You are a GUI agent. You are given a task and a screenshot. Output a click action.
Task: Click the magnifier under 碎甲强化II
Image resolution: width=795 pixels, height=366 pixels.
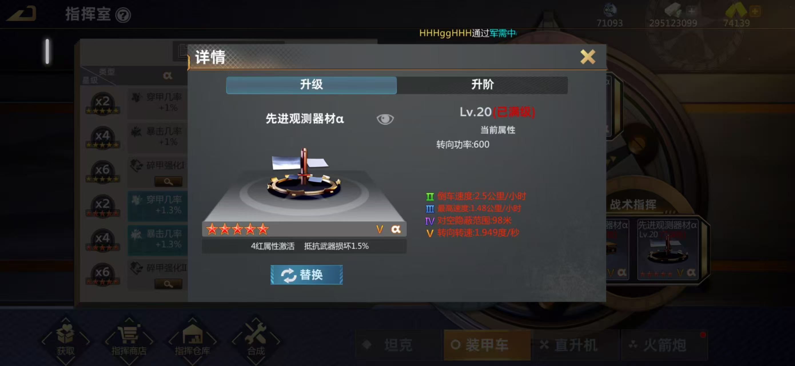pos(168,284)
